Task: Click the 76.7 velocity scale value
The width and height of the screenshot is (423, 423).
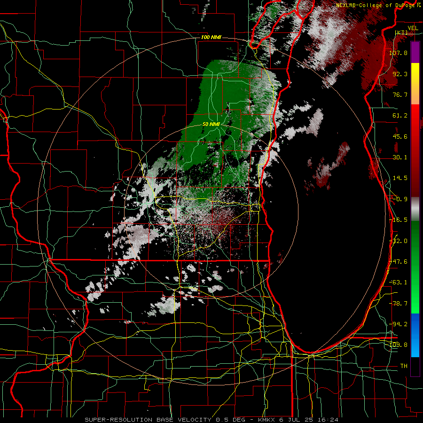Action: pyautogui.click(x=400, y=94)
